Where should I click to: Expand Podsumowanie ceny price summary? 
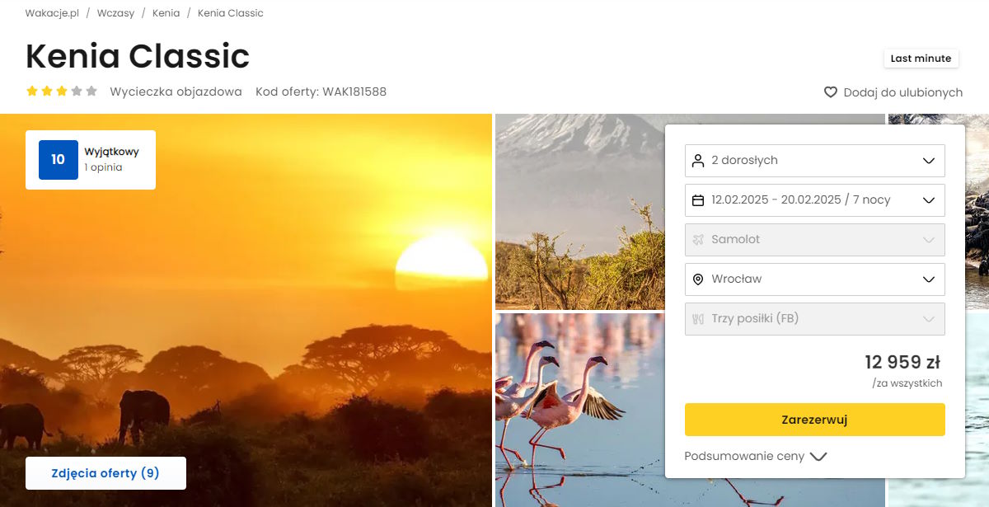tap(755, 457)
